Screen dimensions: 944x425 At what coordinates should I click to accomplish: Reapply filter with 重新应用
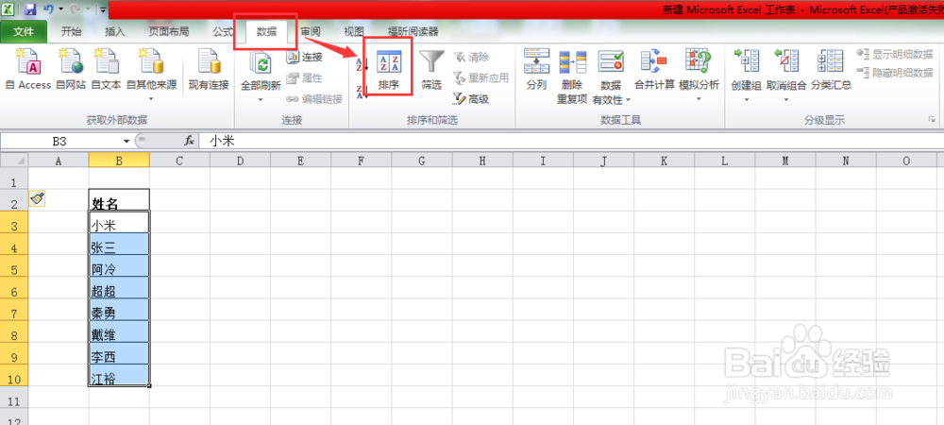(481, 78)
